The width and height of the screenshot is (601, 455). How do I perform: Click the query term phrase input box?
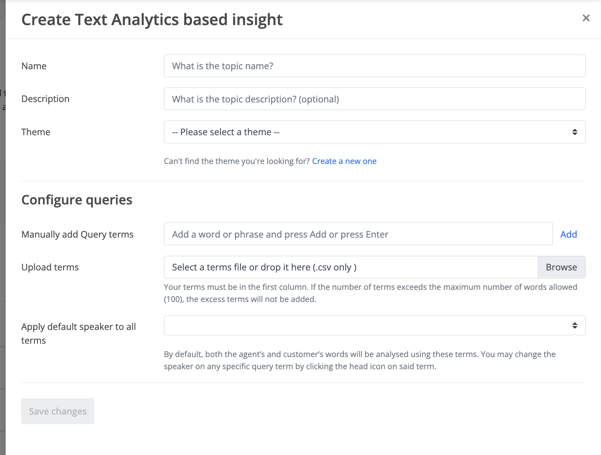(358, 234)
